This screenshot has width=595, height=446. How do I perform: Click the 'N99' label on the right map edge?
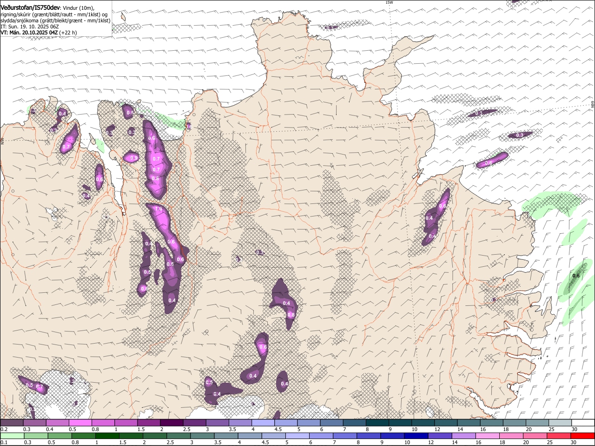tap(593, 105)
